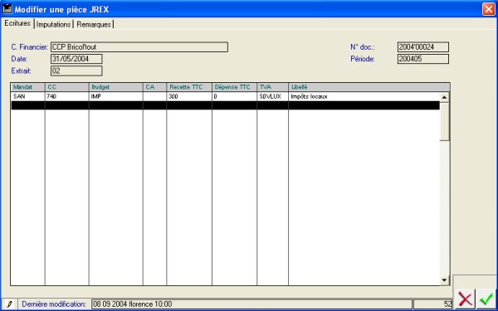Select the black highlighted empty row

point(226,105)
